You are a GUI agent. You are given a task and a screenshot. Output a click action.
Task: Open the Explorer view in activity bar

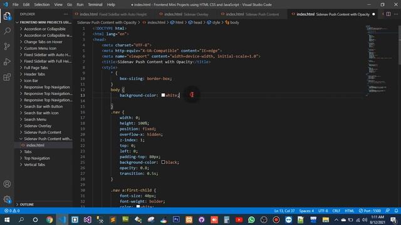[7, 16]
